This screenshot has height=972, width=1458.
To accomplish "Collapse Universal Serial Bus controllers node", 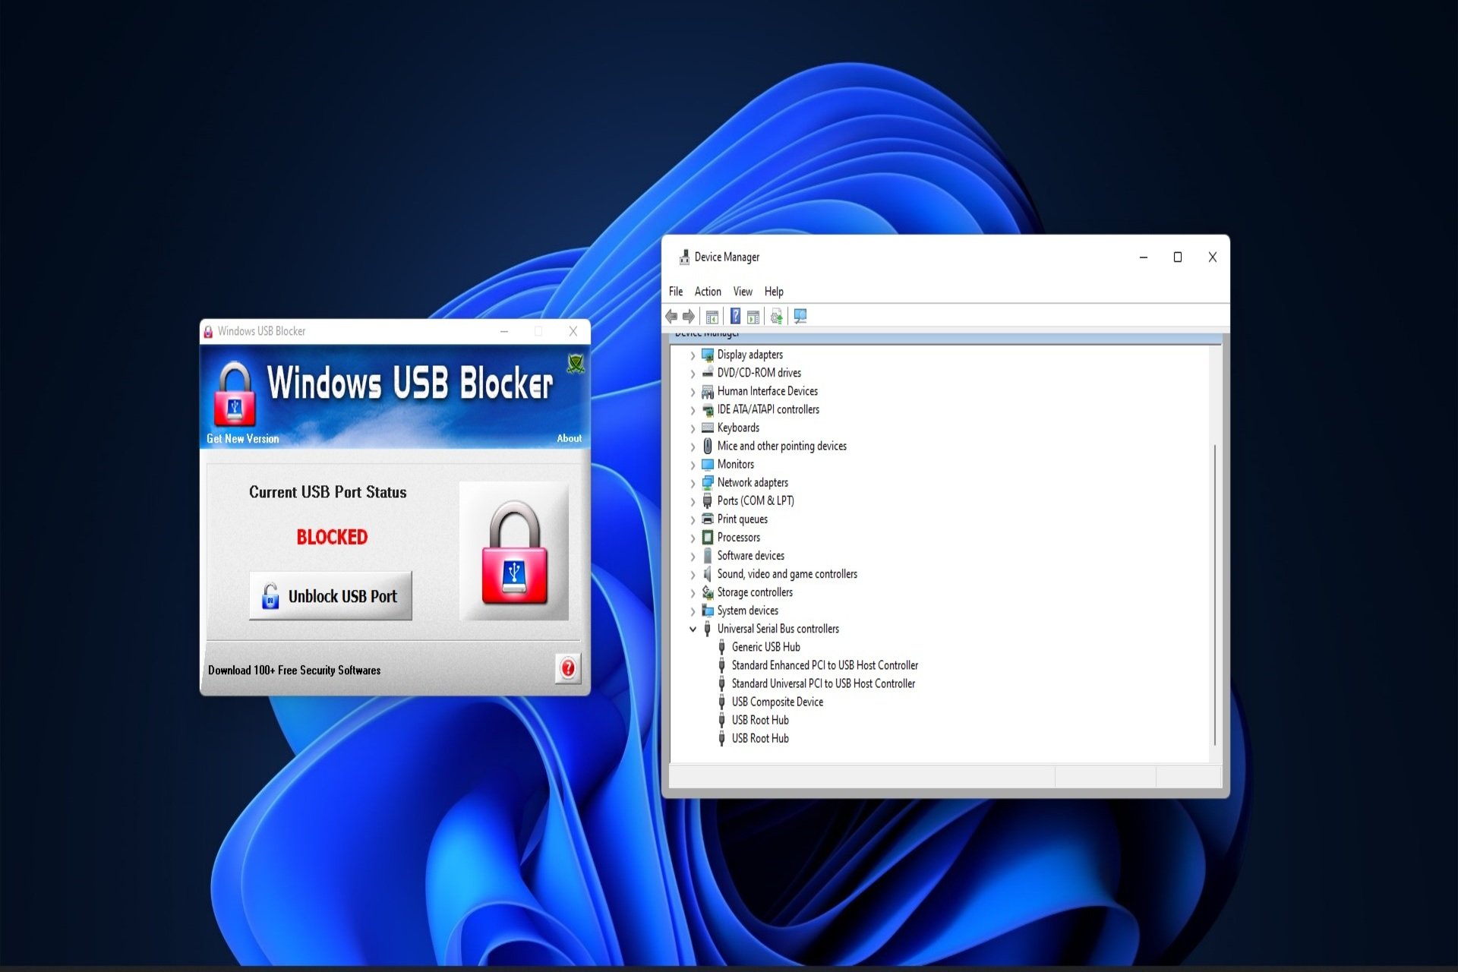I will 693,629.
